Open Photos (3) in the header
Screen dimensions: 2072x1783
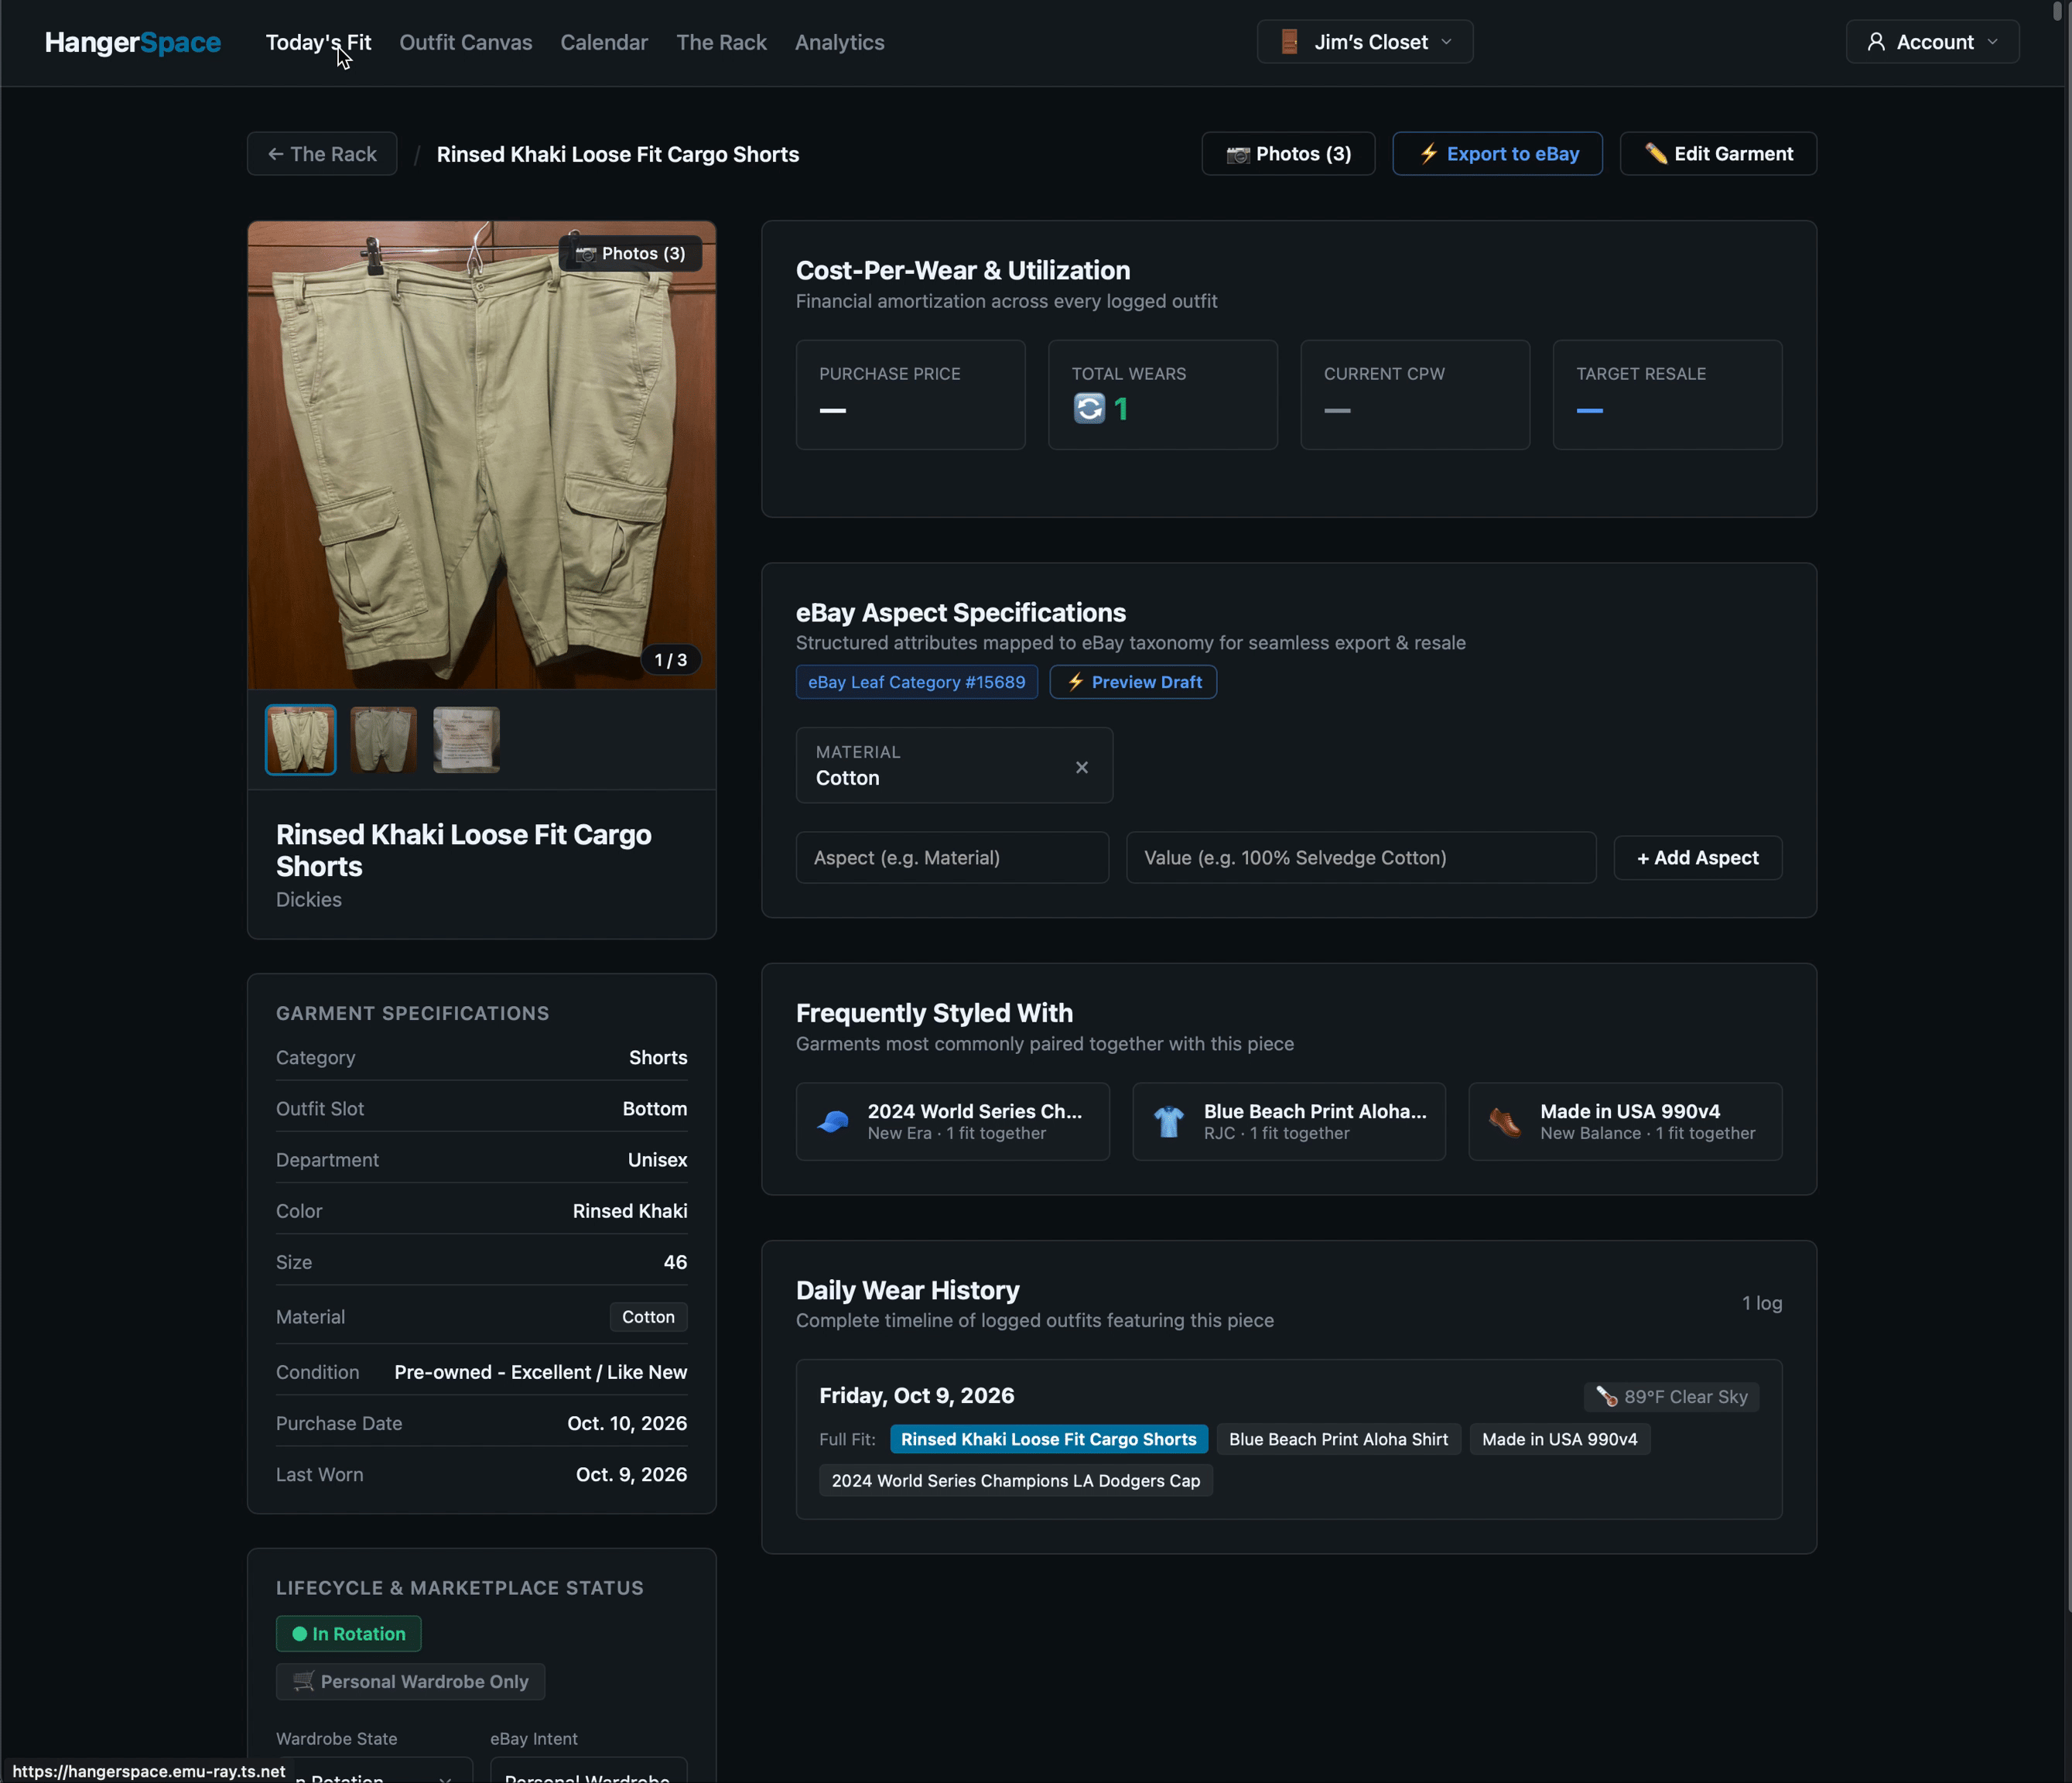1288,154
